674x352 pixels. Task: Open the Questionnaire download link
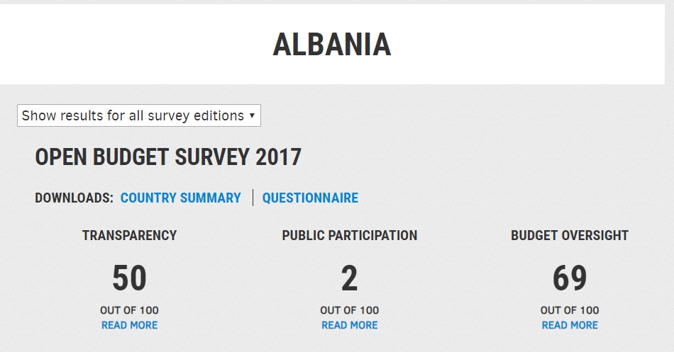[310, 198]
